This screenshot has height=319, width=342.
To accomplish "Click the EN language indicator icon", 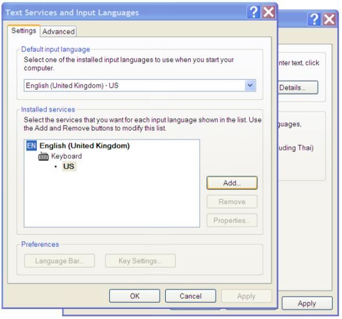I will (x=32, y=146).
